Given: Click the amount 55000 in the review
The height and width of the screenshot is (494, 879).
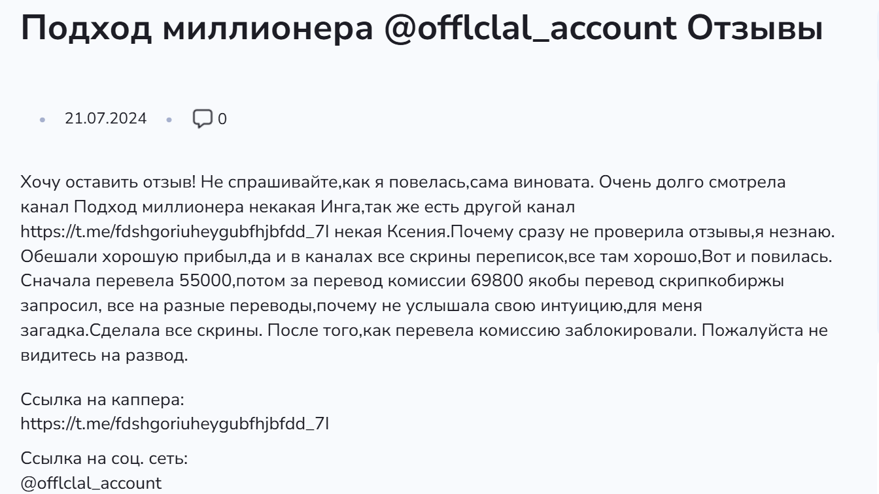Looking at the screenshot, I should click(204, 281).
